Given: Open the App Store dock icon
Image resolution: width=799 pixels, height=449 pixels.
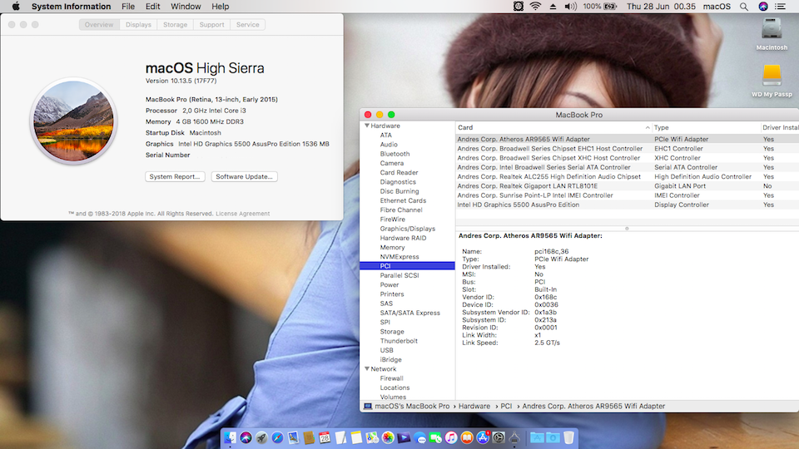Looking at the screenshot, I should (483, 437).
